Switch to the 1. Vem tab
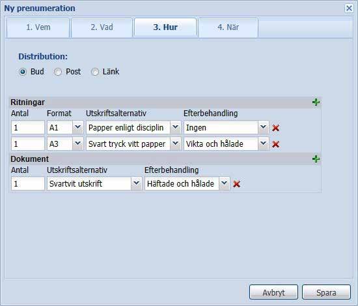The height and width of the screenshot is (306, 358). coord(38,27)
